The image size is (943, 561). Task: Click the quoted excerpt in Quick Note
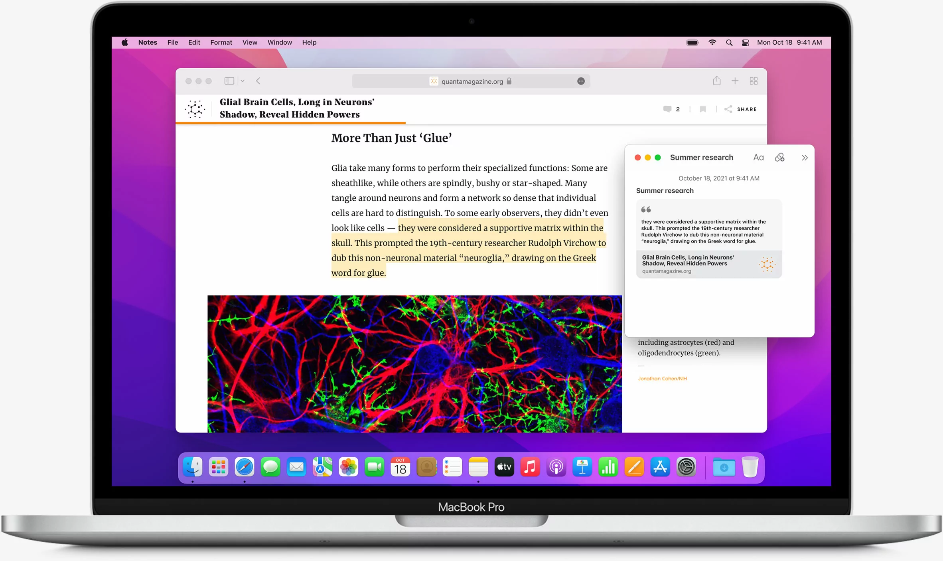coord(704,231)
